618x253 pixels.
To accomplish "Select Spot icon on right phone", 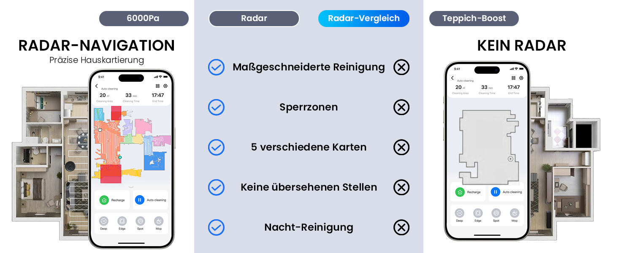I will click(x=496, y=213).
